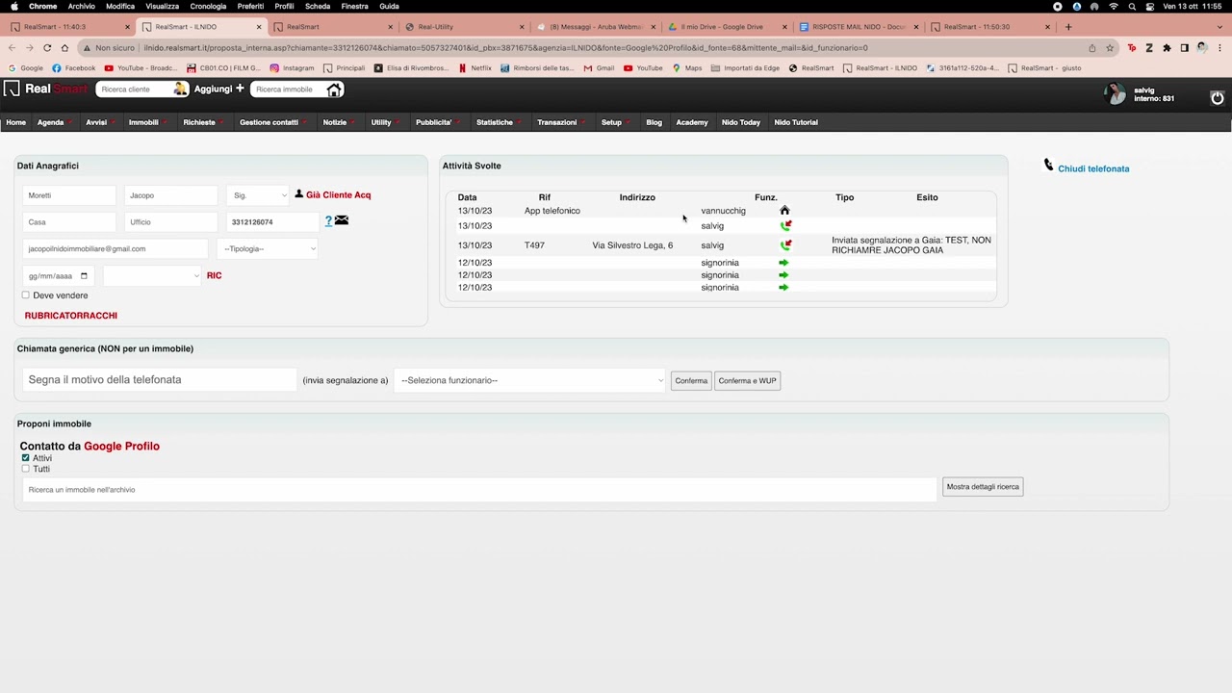
Task: Click the Via Silvestro Lega, 6 address
Action: point(632,245)
